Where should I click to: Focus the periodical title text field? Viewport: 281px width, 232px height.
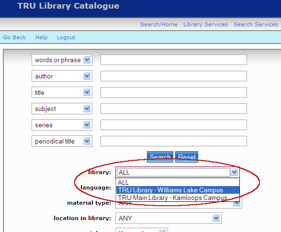coord(174,141)
